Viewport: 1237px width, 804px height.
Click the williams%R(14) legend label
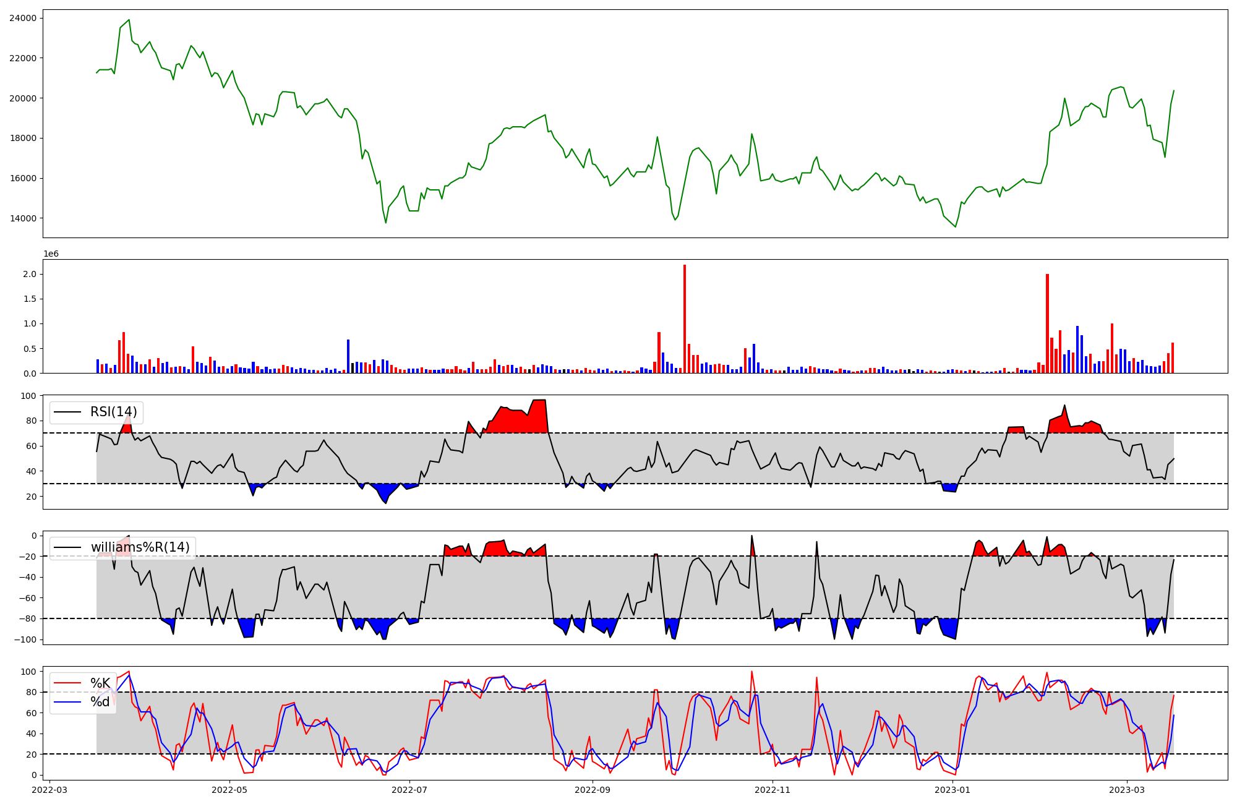click(x=140, y=547)
